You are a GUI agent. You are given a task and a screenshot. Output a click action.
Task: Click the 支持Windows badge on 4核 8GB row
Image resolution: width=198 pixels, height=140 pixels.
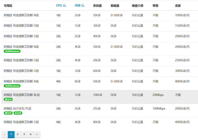tap(12, 86)
